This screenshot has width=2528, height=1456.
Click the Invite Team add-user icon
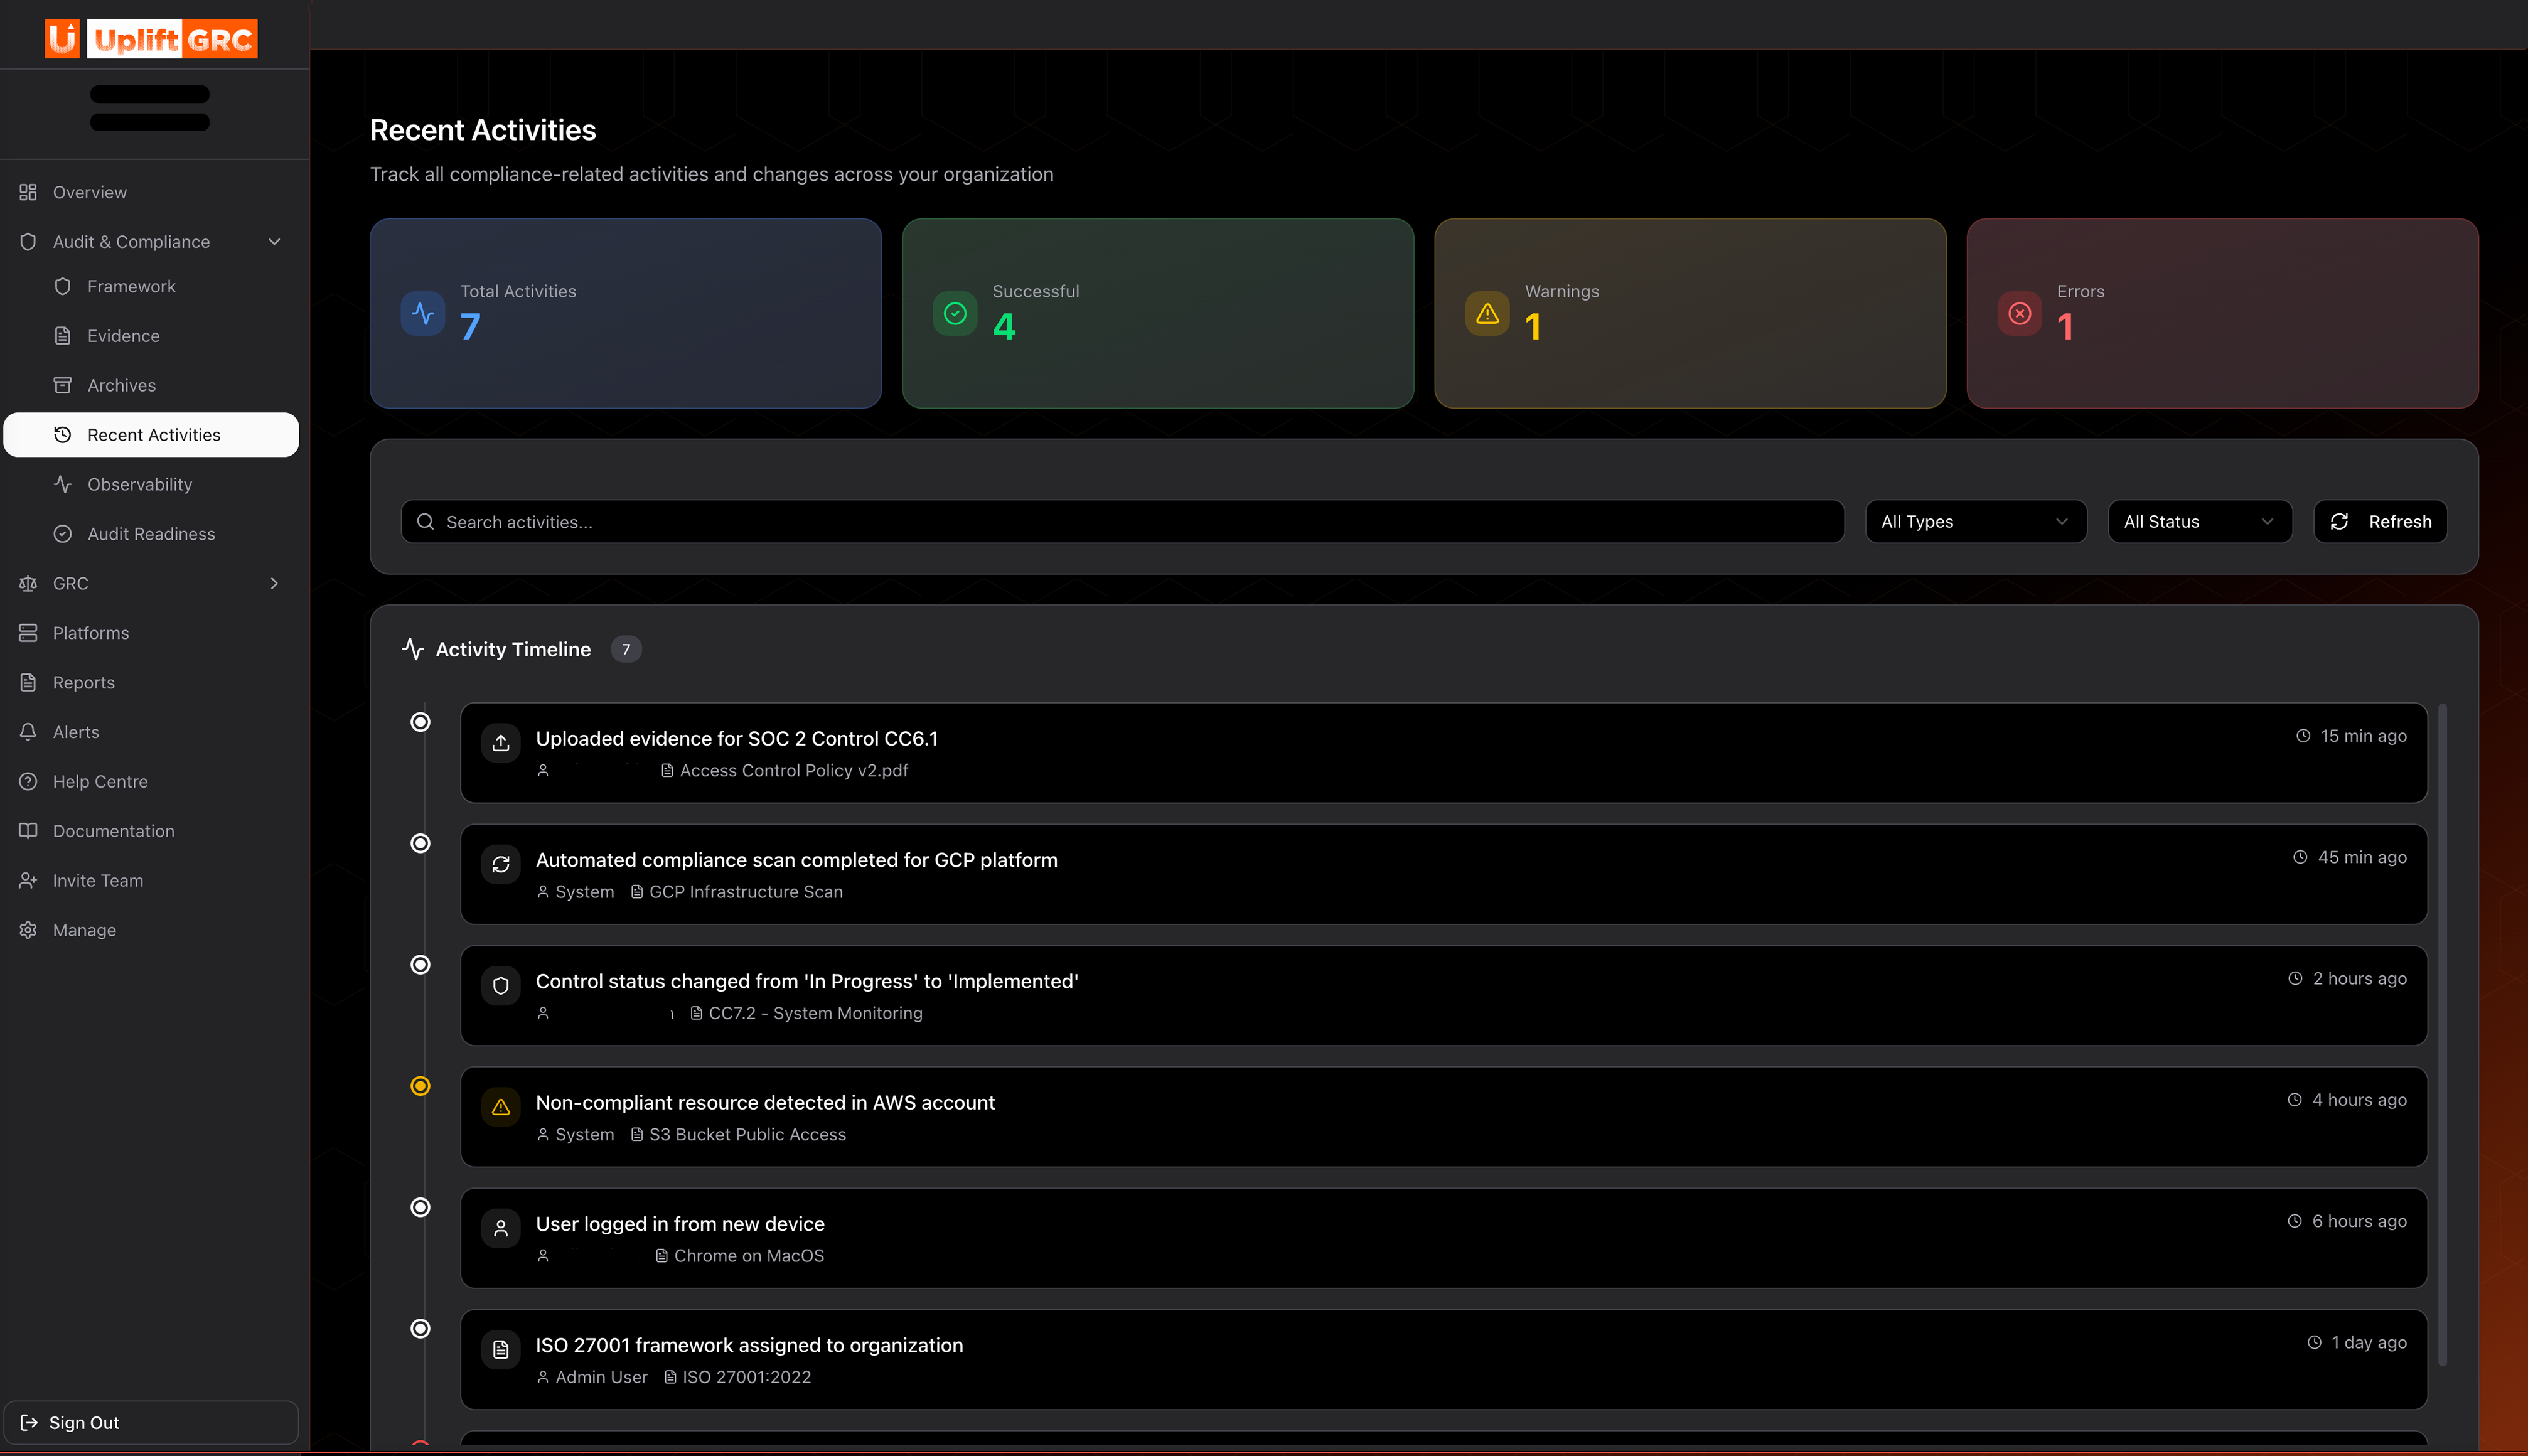click(28, 880)
